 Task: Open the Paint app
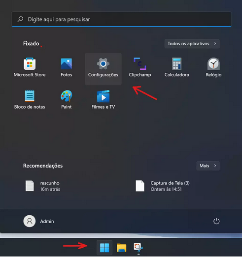tap(67, 100)
